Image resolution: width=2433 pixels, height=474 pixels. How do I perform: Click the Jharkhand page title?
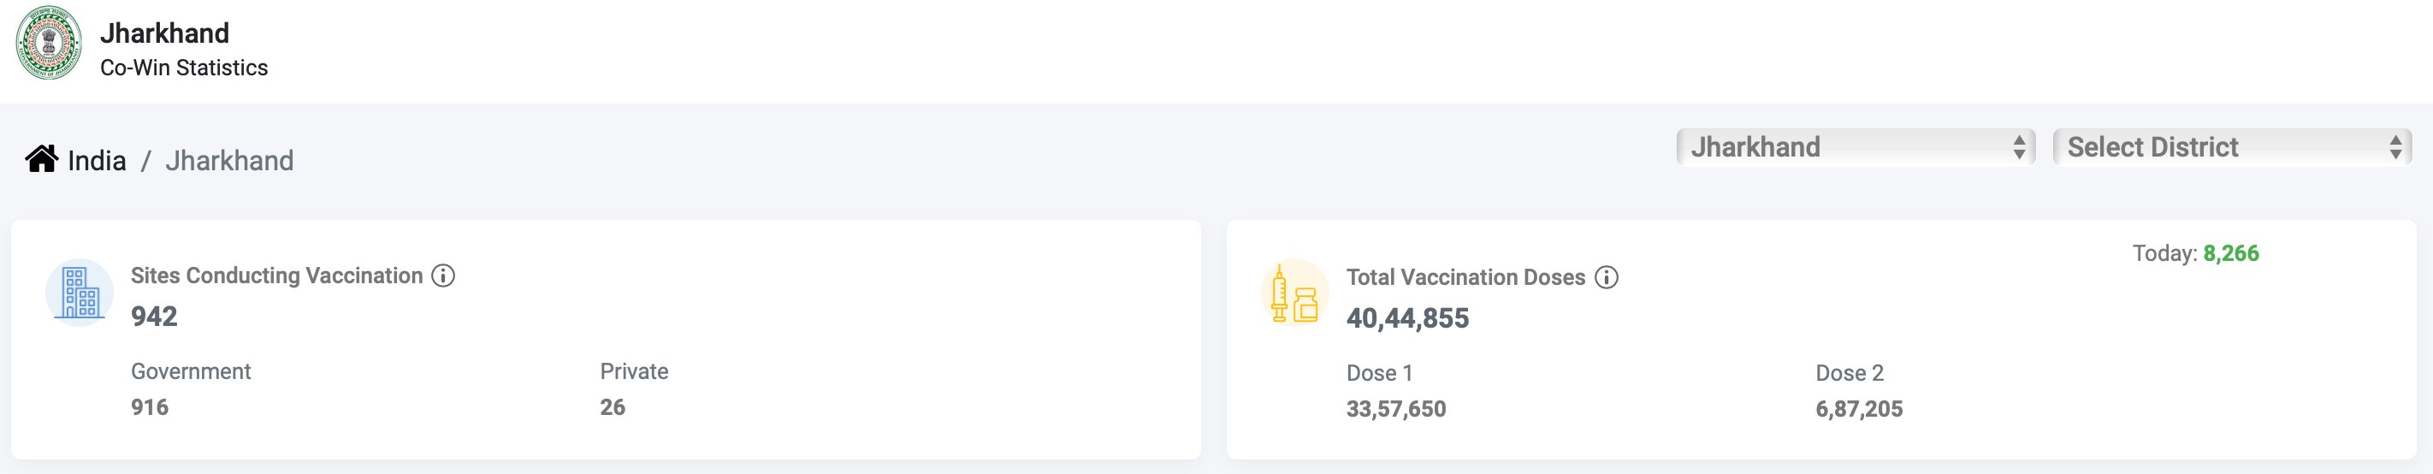[164, 33]
